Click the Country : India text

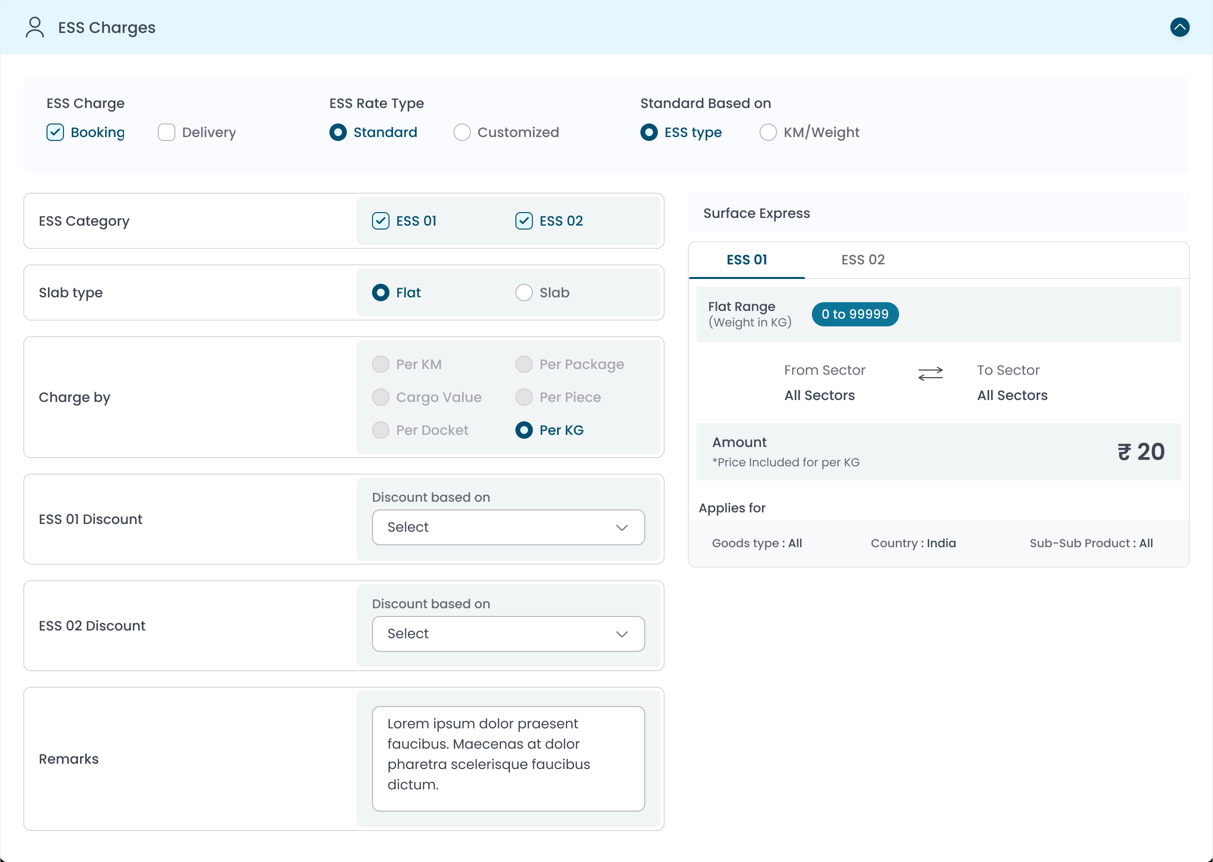[913, 543]
